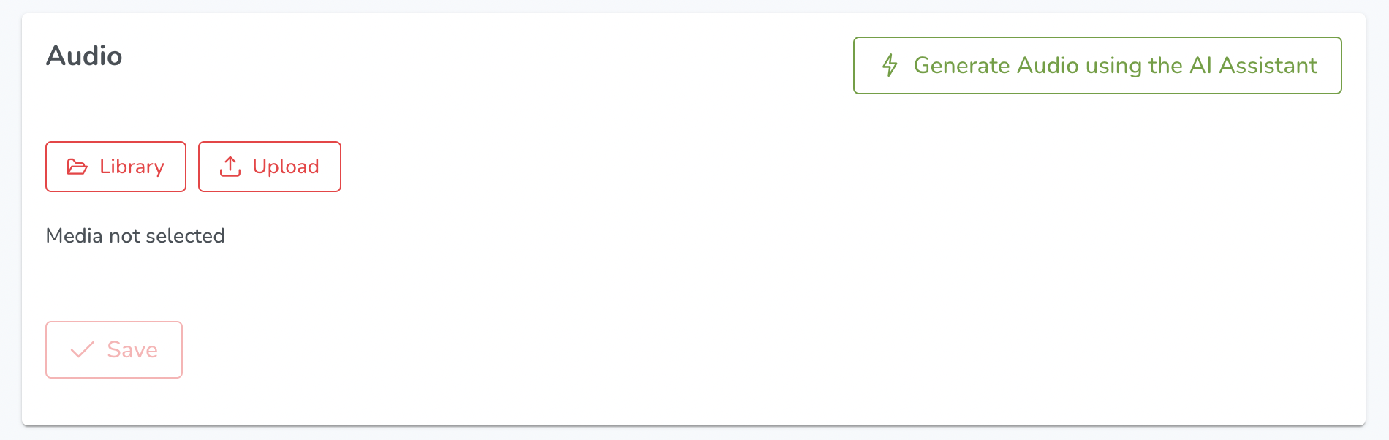Click the lightning bolt AI icon
Viewport: 1389px width, 440px height.
tap(890, 65)
